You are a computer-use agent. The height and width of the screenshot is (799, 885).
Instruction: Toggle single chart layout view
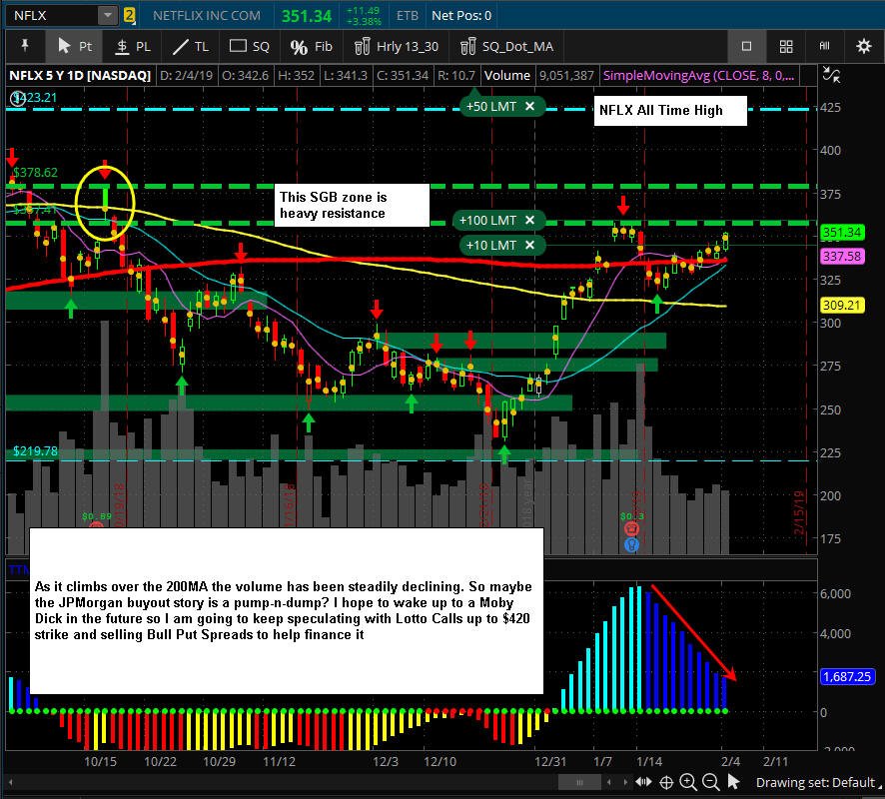click(x=746, y=46)
